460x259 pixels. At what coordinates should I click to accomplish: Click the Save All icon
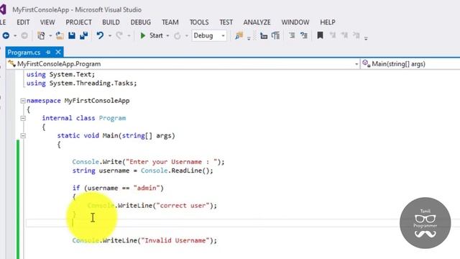84,35
